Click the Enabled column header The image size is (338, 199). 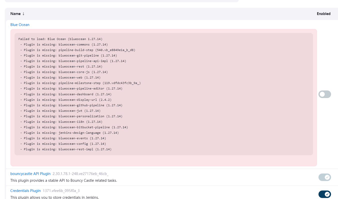click(323, 14)
